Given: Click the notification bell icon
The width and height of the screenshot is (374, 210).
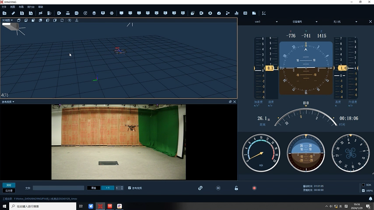Looking at the screenshot, I should click(370, 199).
